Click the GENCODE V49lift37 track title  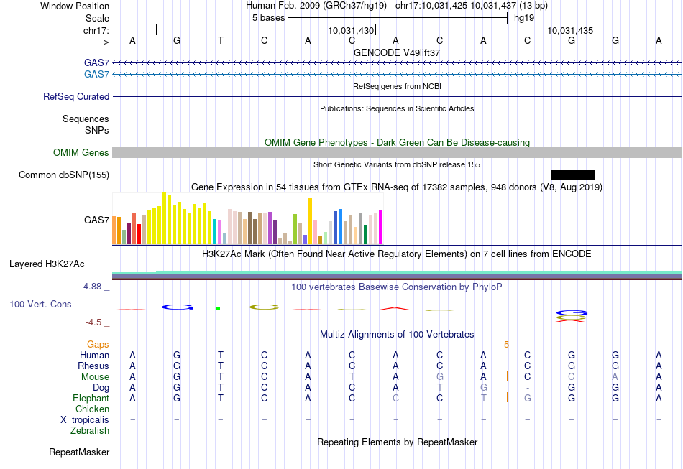pyautogui.click(x=397, y=52)
